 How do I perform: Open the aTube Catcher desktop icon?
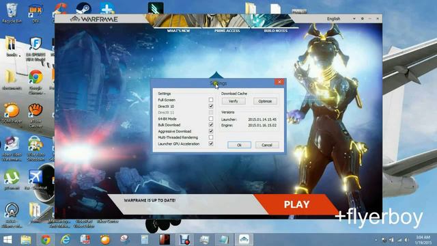[x=36, y=115]
